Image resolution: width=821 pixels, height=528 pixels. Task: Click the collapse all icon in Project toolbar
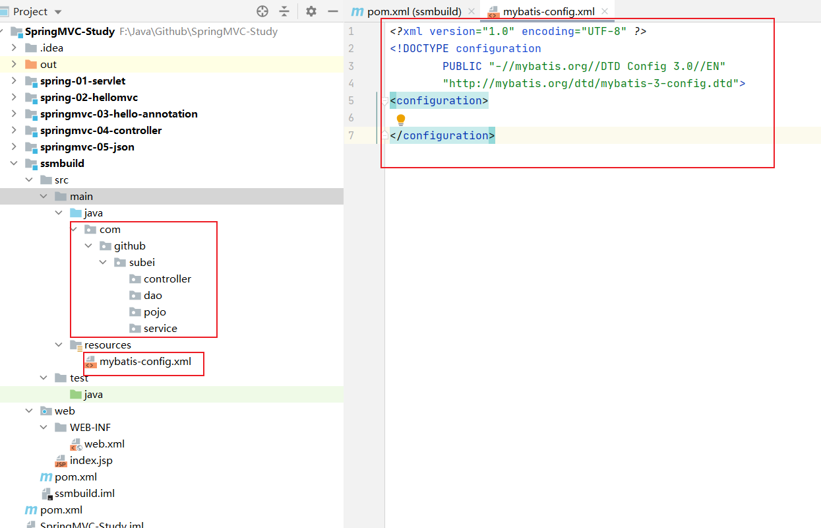[x=284, y=11]
